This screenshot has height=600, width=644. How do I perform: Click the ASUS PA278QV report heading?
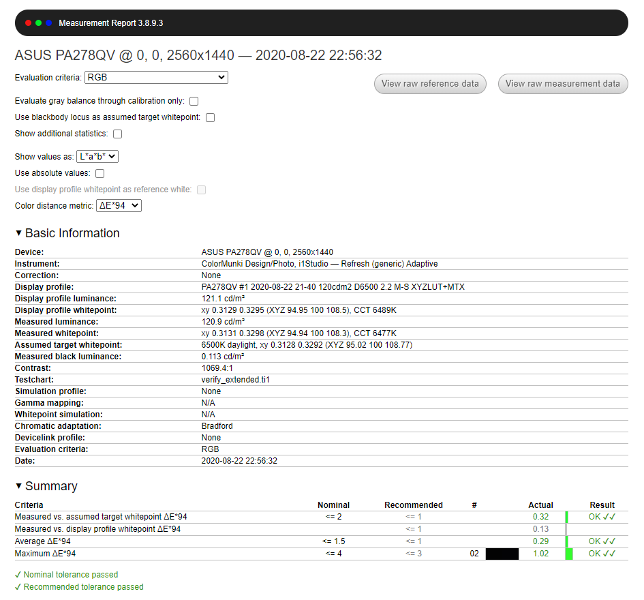198,55
